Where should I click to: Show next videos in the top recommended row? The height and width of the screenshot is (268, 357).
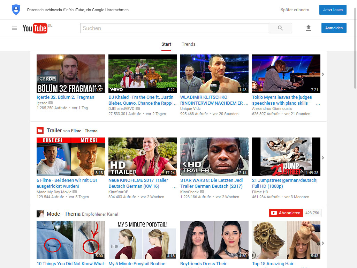pyautogui.click(x=323, y=74)
